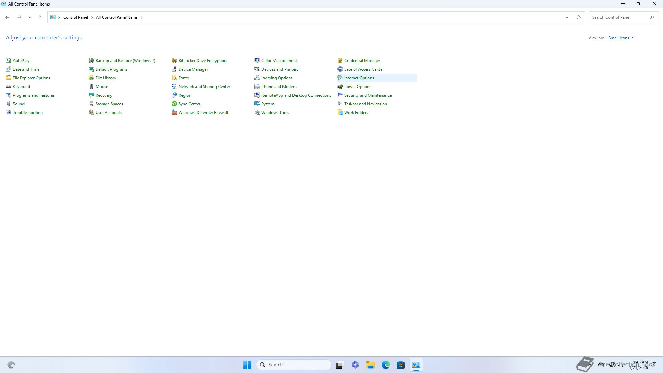Click the Color Management monitor icon
Image resolution: width=663 pixels, height=373 pixels.
pos(257,61)
